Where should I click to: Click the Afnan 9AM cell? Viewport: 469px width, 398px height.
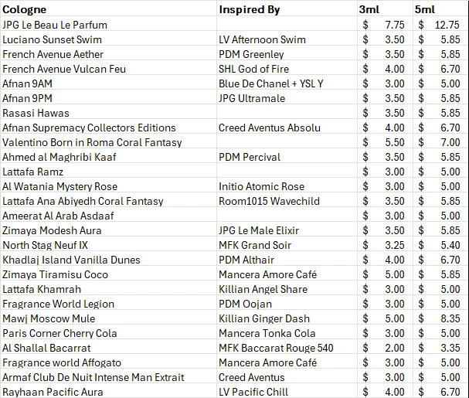point(109,83)
